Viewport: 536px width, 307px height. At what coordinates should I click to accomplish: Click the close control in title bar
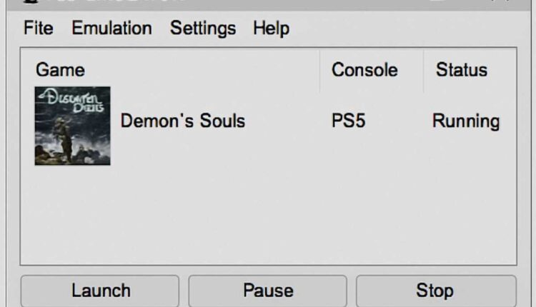click(x=502, y=3)
